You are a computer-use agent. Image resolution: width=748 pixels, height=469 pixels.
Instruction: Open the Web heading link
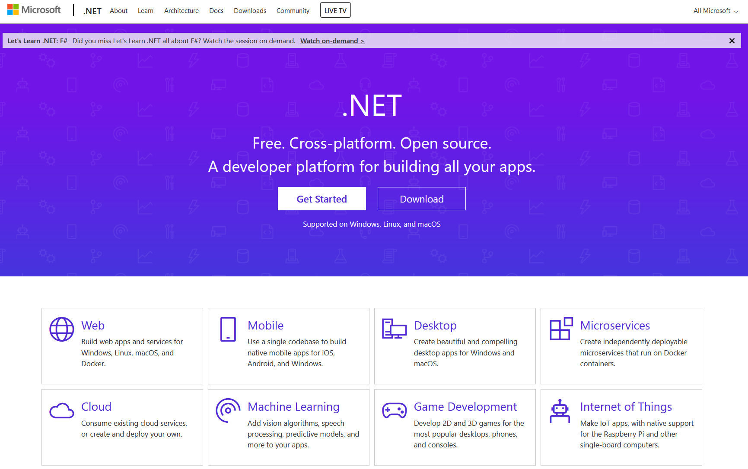[x=93, y=326]
